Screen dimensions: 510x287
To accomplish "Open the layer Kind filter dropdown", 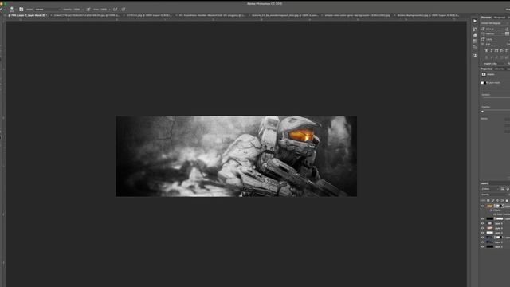I will [x=490, y=189].
